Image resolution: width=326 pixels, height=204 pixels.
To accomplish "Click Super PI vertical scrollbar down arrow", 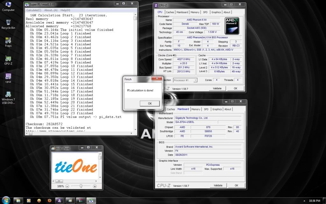I will 135,130.
